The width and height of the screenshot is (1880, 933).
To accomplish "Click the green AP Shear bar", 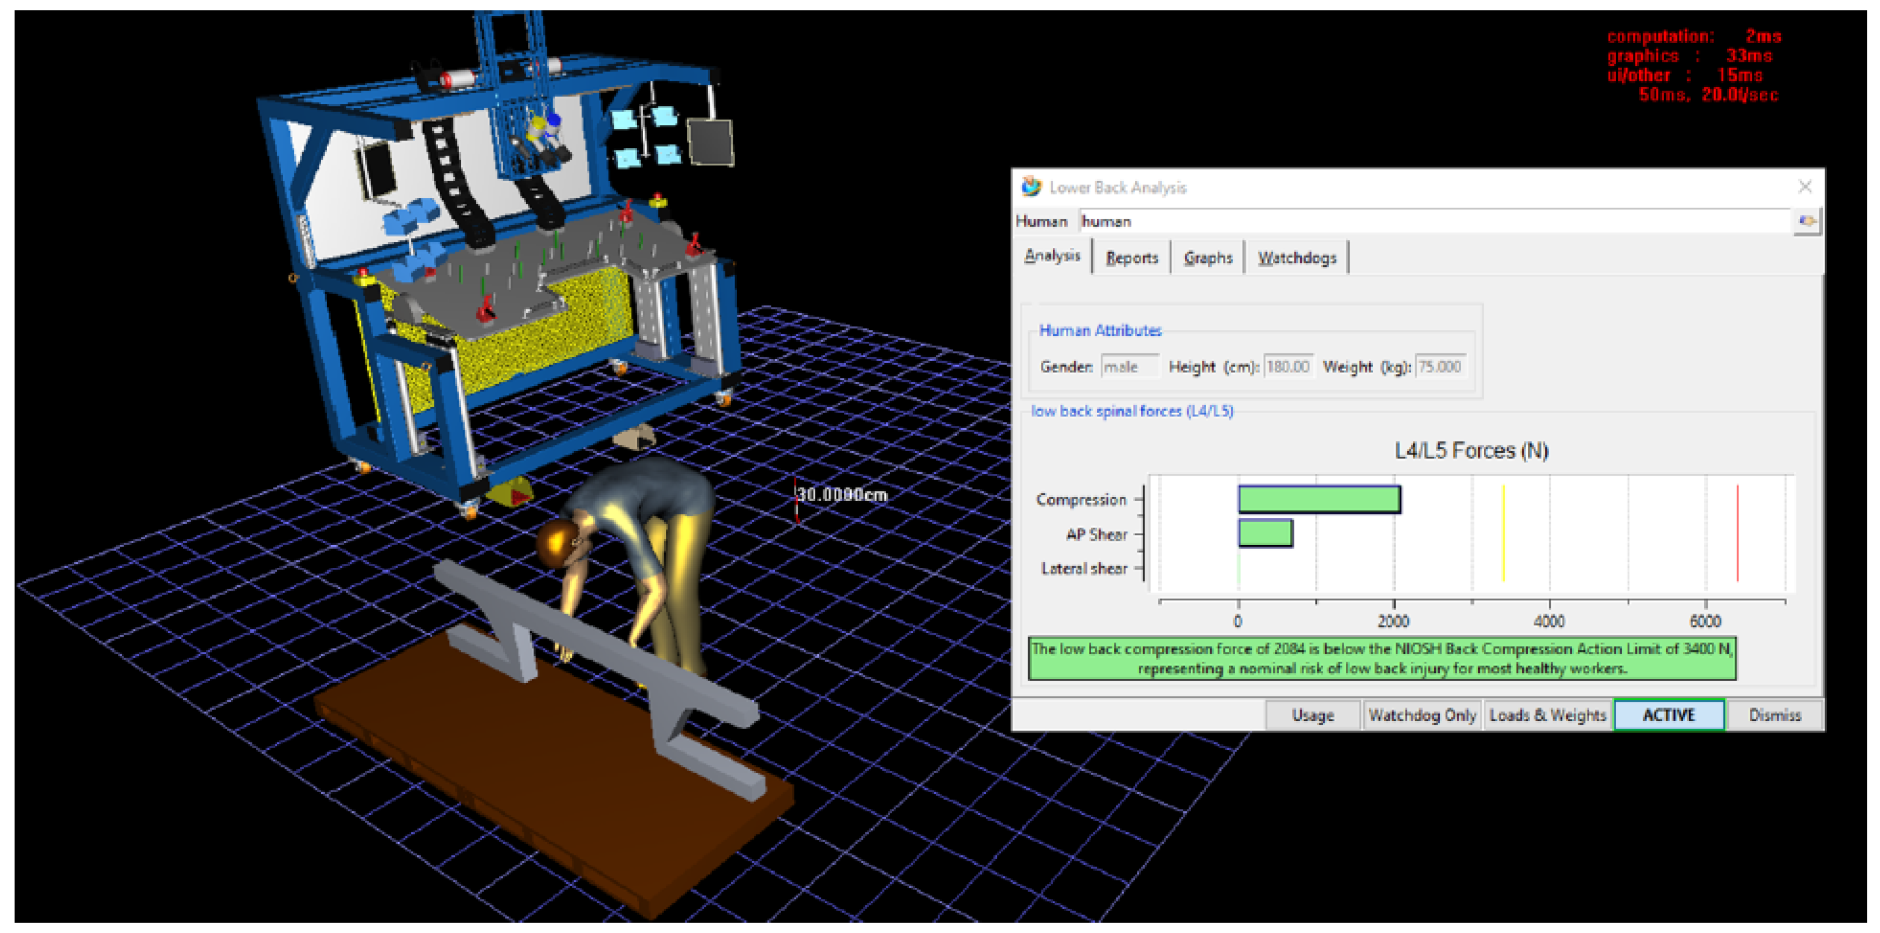I will pos(1265,533).
